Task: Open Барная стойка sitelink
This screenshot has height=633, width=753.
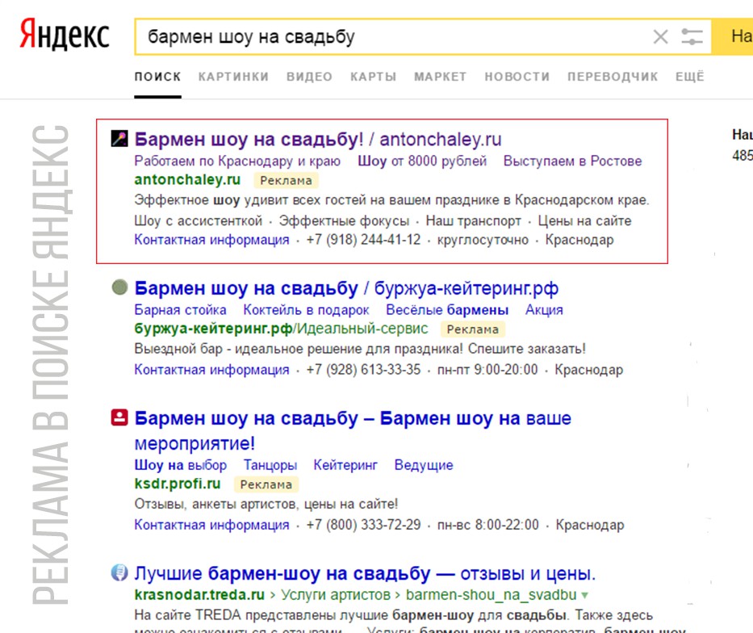Action: point(180,310)
